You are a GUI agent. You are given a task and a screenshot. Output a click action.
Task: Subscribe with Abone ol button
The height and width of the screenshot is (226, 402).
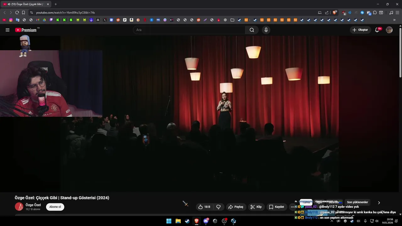(x=55, y=207)
